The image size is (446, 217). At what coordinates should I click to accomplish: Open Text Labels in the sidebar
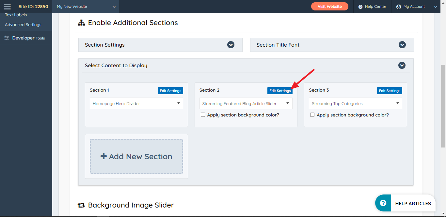(16, 15)
